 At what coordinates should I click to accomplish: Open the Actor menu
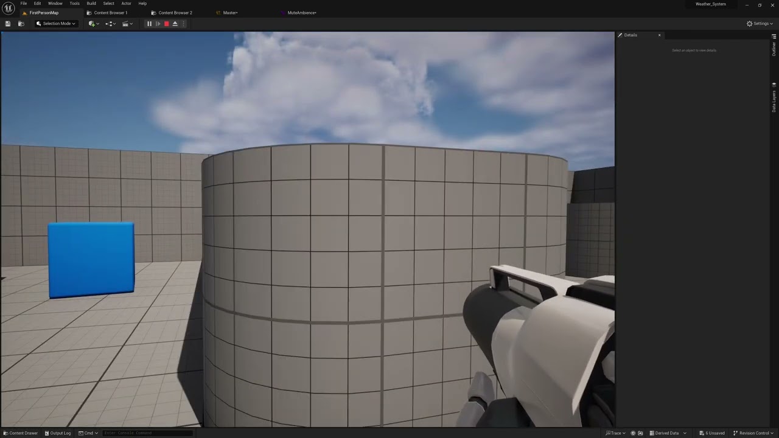coord(126,4)
